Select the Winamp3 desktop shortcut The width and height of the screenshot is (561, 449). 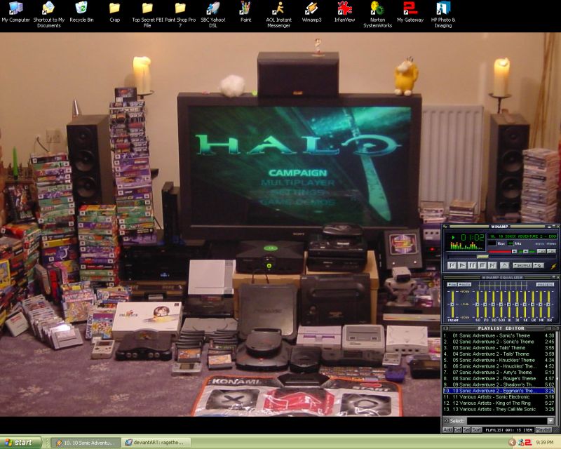click(311, 13)
